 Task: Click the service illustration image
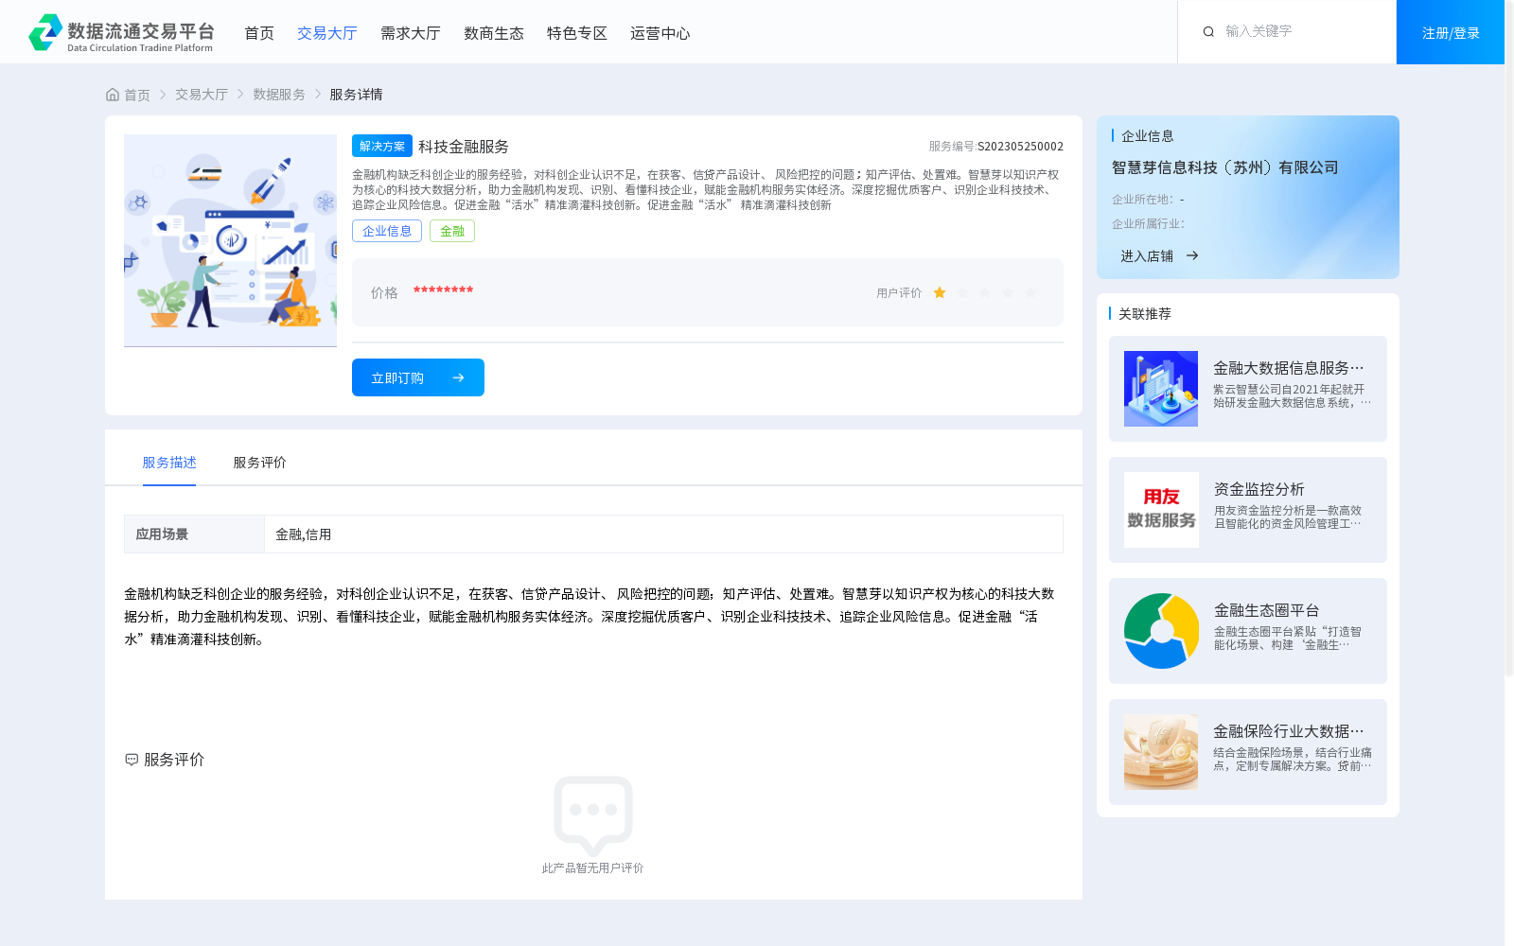[230, 240]
